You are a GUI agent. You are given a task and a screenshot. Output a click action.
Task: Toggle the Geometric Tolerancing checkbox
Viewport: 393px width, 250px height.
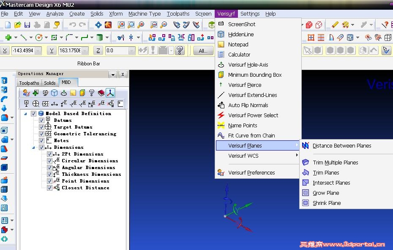pyautogui.click(x=41, y=134)
